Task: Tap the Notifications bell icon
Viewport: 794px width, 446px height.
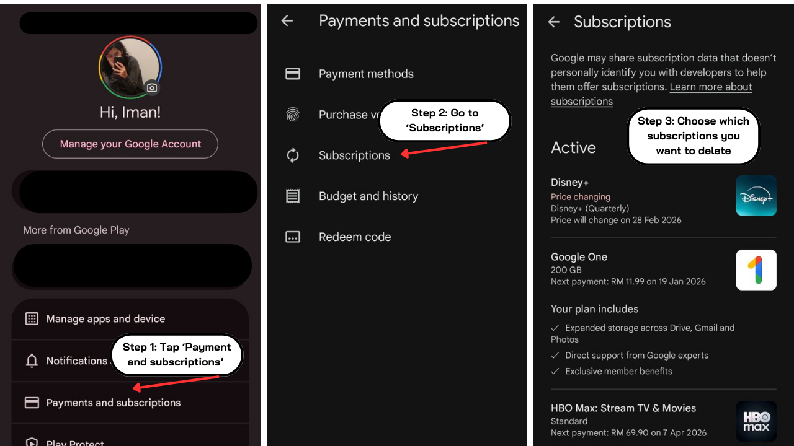Action: pyautogui.click(x=32, y=361)
